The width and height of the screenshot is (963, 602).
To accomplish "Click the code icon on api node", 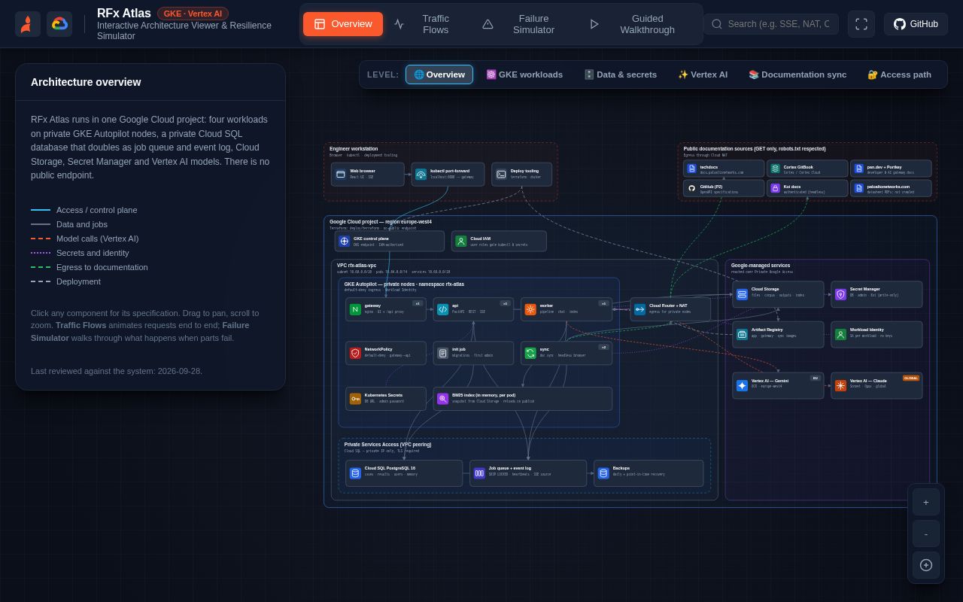I will point(443,309).
